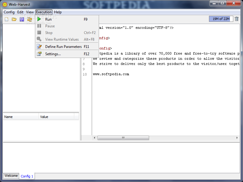Run garbage collection via trash can icon
The height and width of the screenshot is (182, 243).
pyautogui.click(x=237, y=19)
